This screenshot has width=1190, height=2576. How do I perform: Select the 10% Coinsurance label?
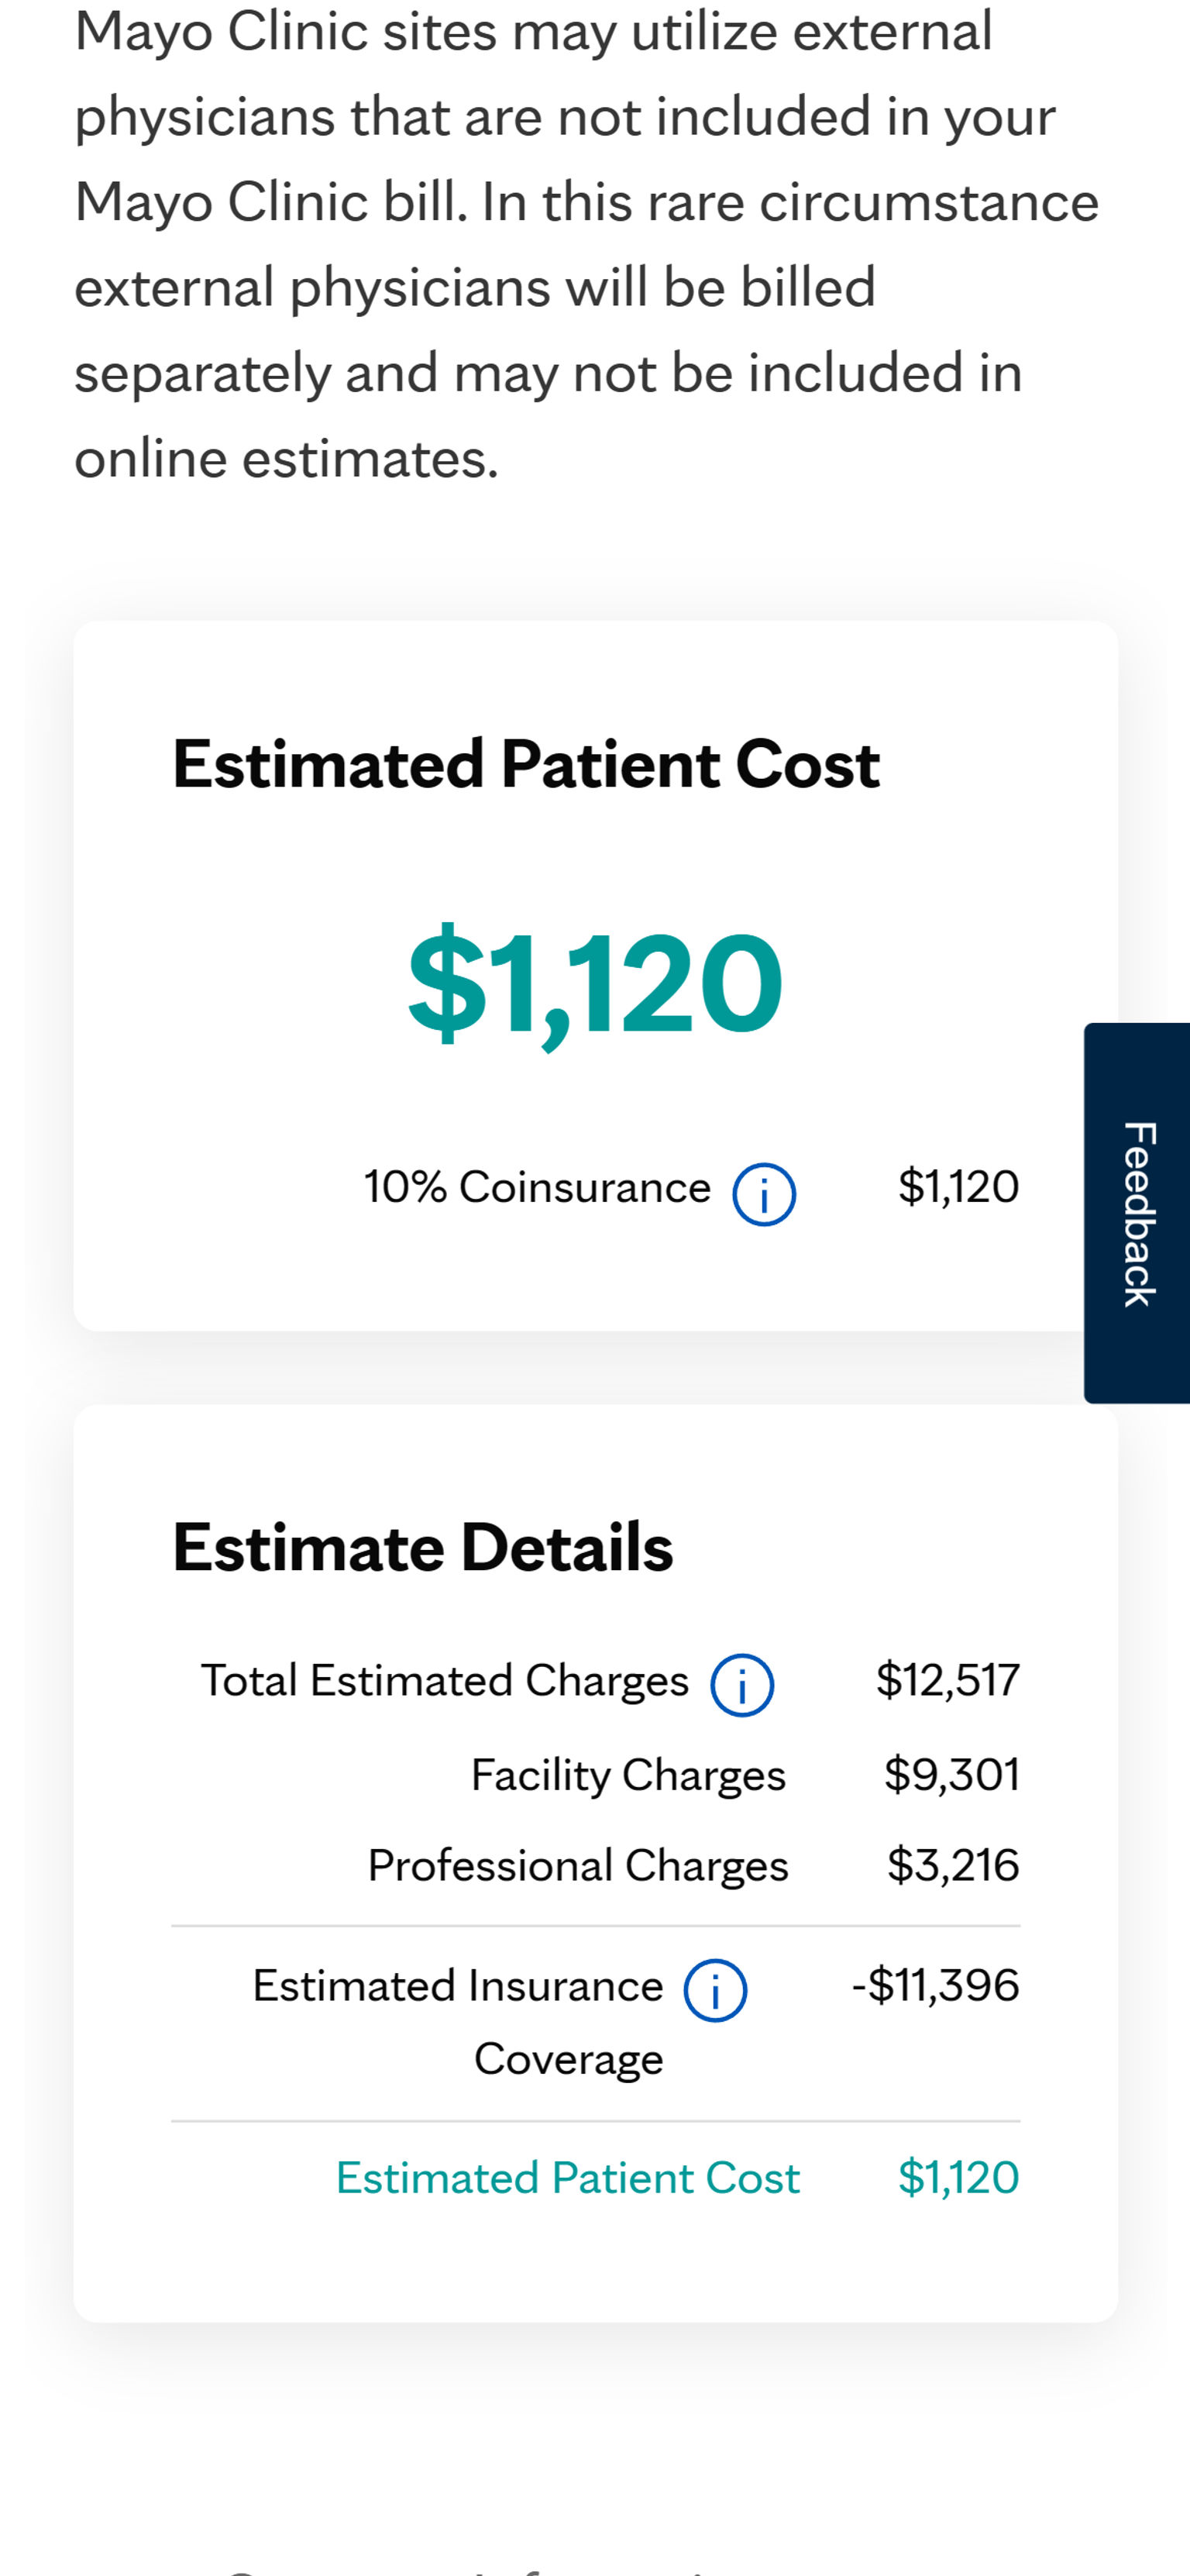click(x=537, y=1188)
